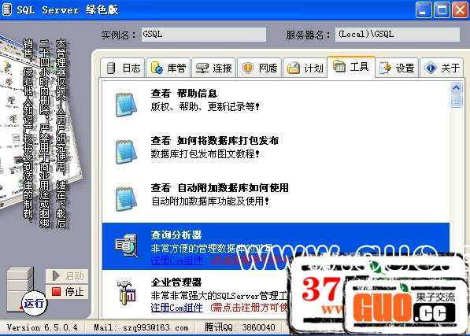Select 查看 自动附加数据库如何使用 entry

(276, 198)
